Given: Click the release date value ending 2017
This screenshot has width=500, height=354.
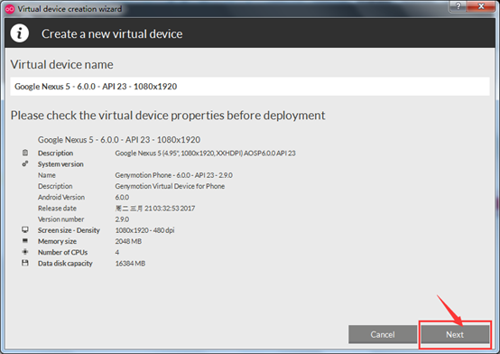Looking at the screenshot, I should click(155, 209).
